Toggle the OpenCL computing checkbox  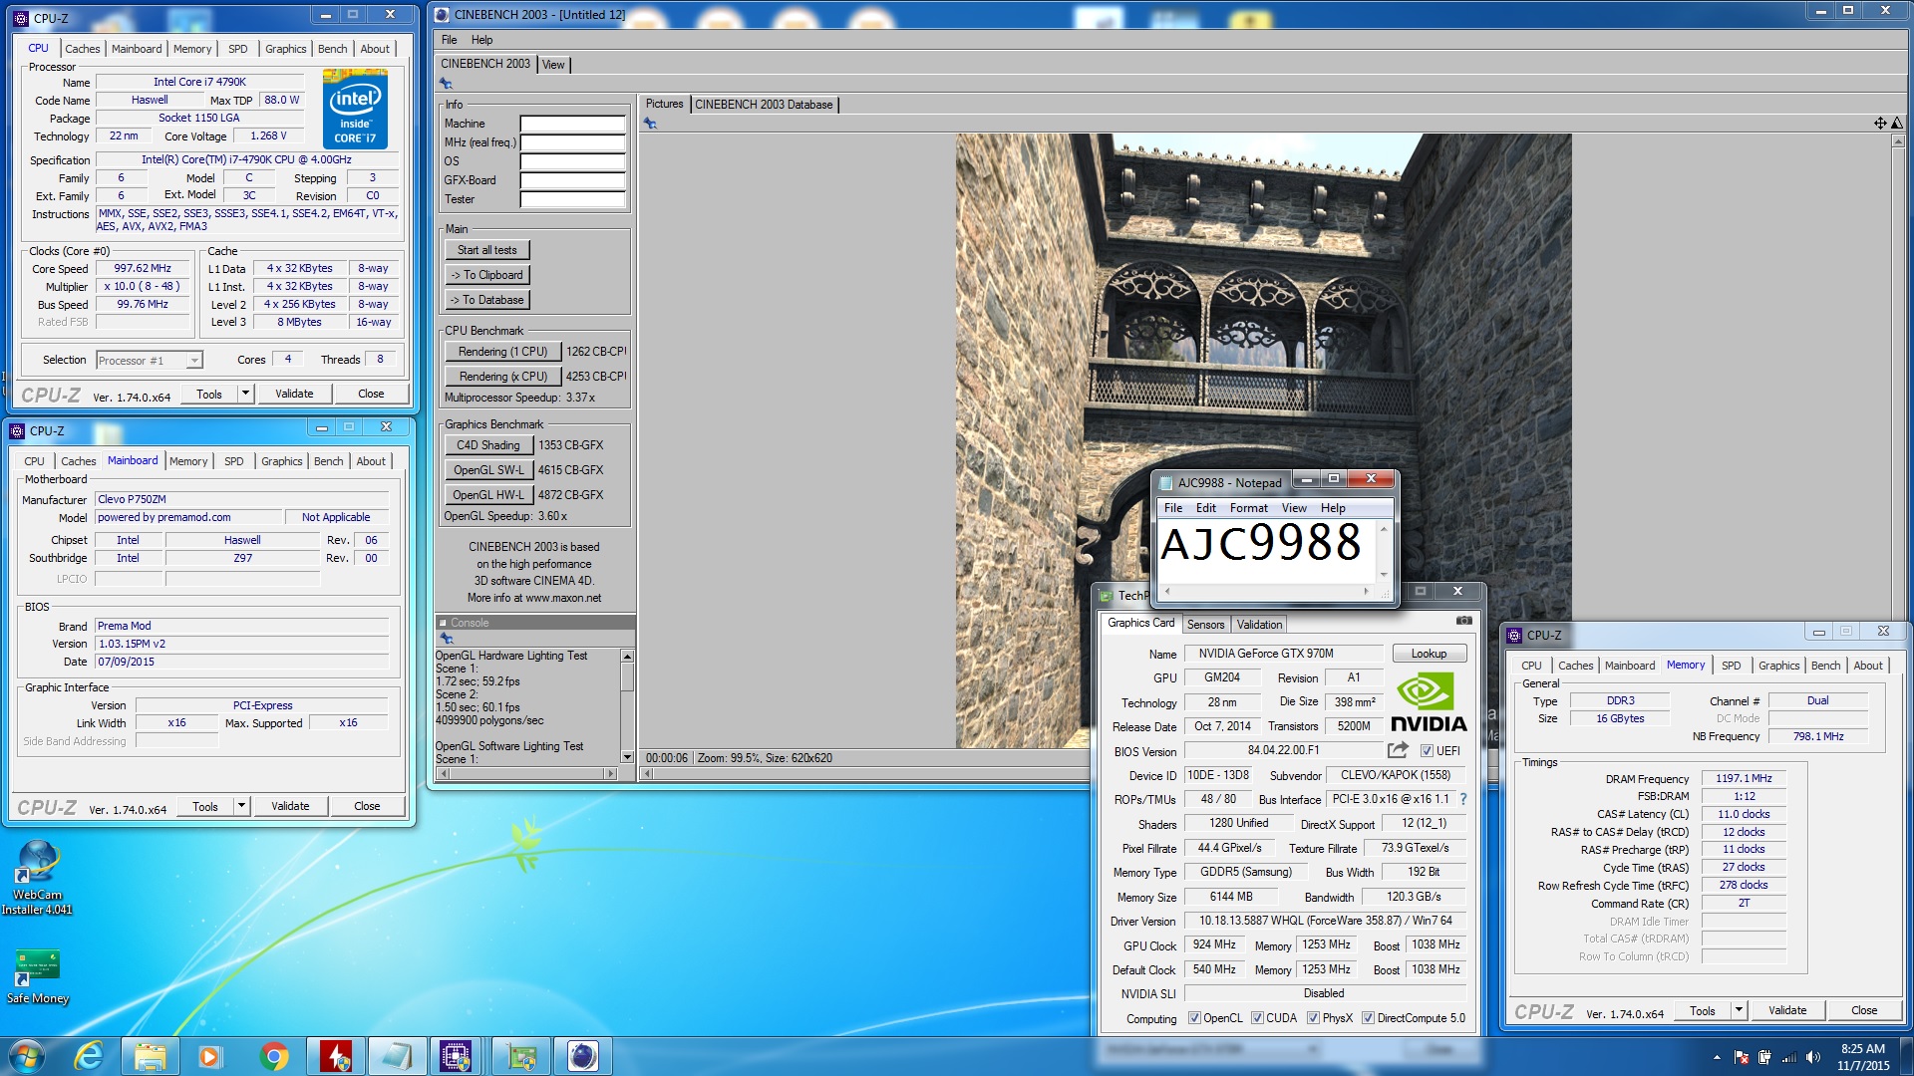(x=1194, y=1018)
